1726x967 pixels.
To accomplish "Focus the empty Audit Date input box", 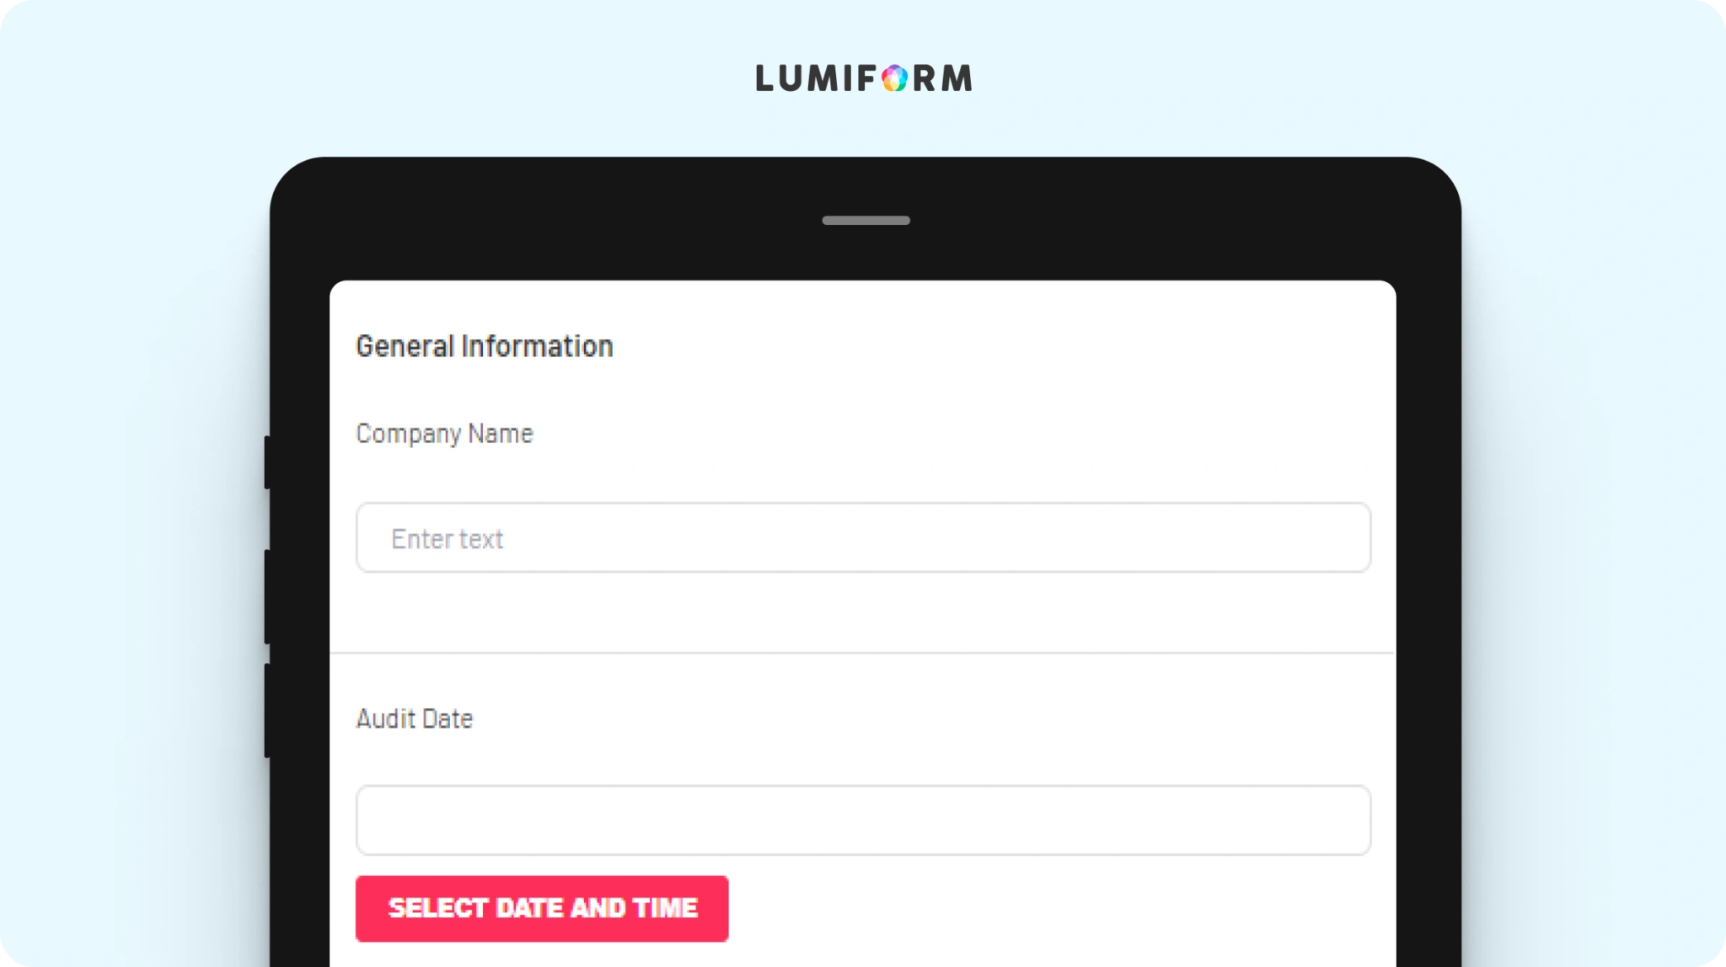I will pos(863,820).
